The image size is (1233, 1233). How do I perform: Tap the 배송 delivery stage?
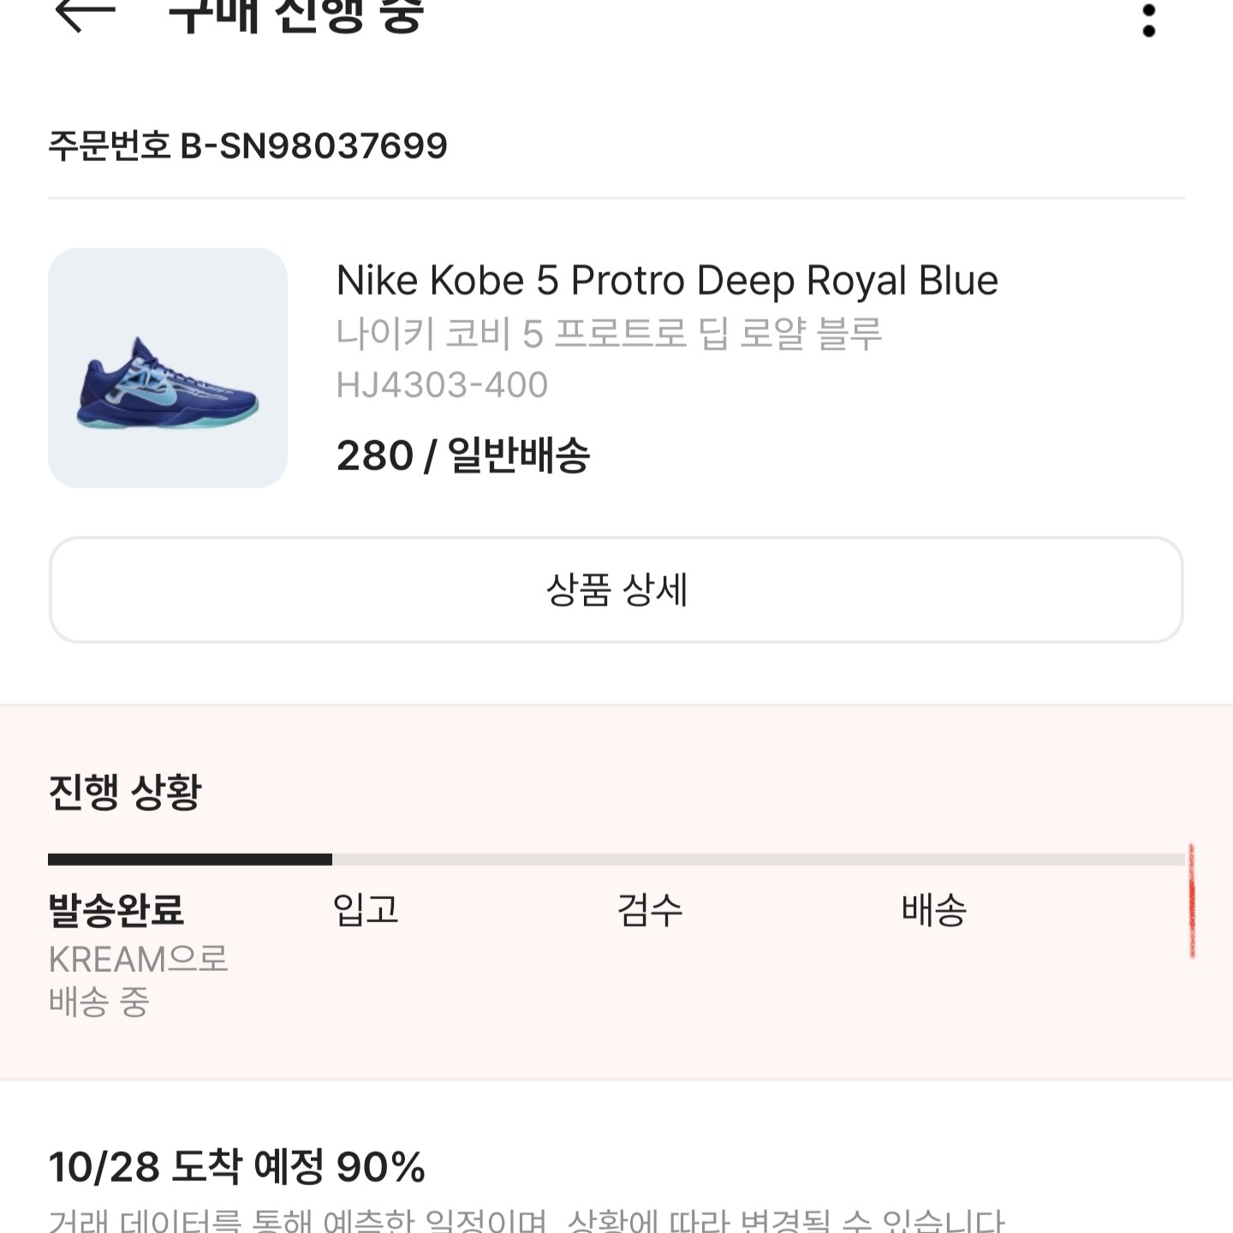(x=935, y=912)
